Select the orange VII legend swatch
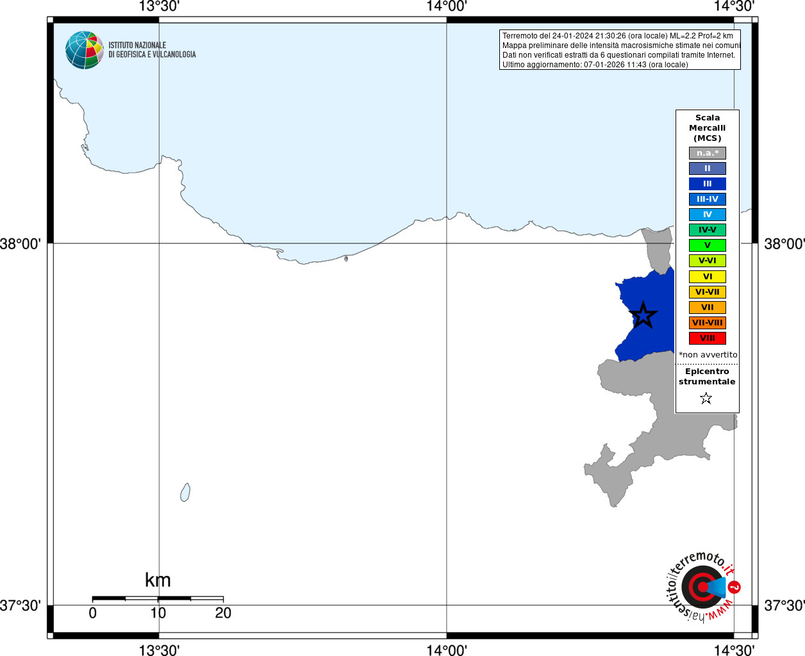The image size is (805, 656). [708, 307]
